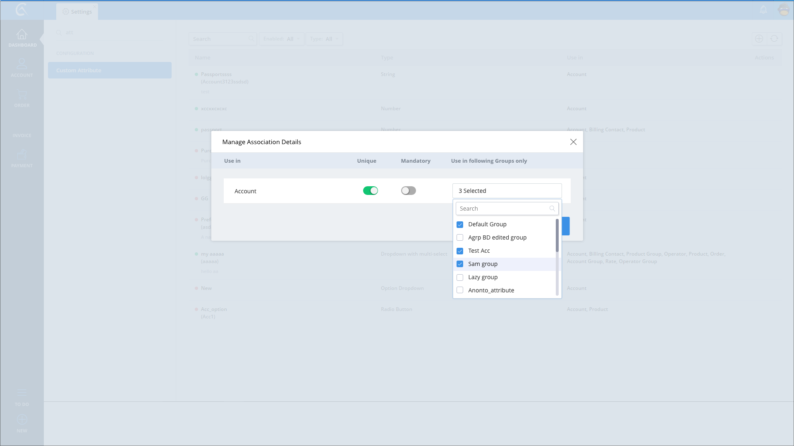This screenshot has width=794, height=446.
Task: Select the Settings tab
Action: coord(77,12)
